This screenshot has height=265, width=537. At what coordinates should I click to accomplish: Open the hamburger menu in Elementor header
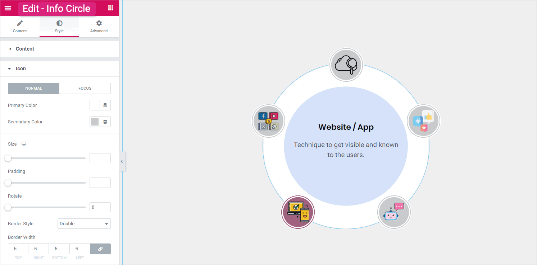click(x=8, y=8)
